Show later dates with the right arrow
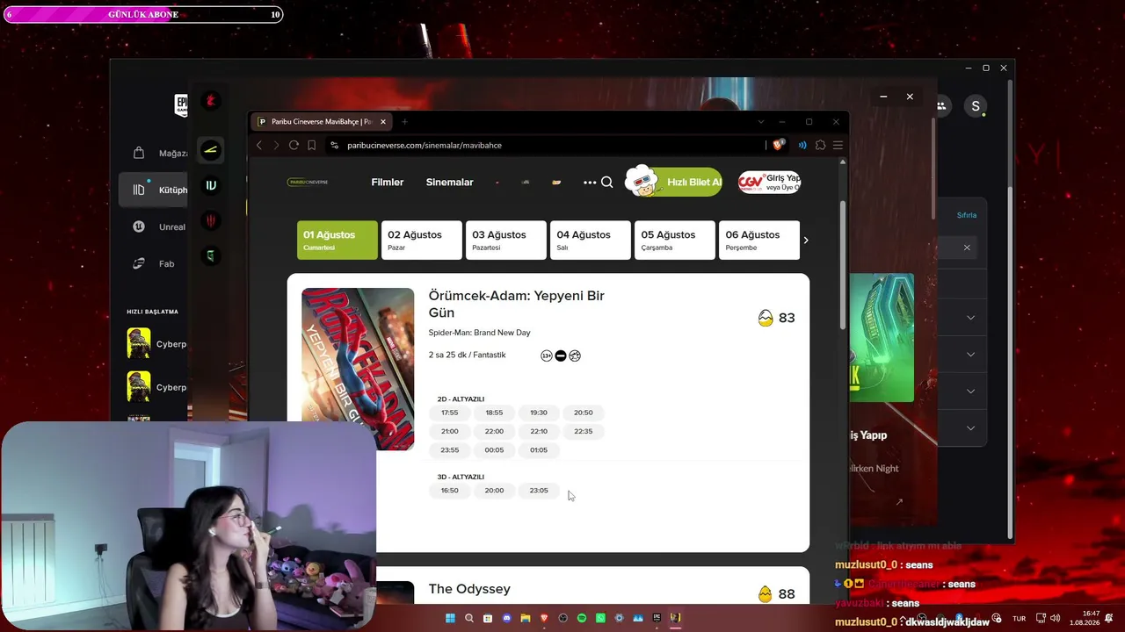 [806, 240]
